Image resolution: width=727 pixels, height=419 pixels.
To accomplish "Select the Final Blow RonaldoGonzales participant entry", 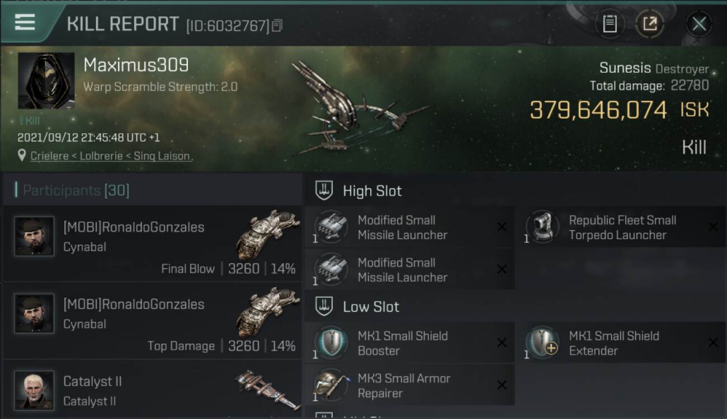I will coord(153,244).
